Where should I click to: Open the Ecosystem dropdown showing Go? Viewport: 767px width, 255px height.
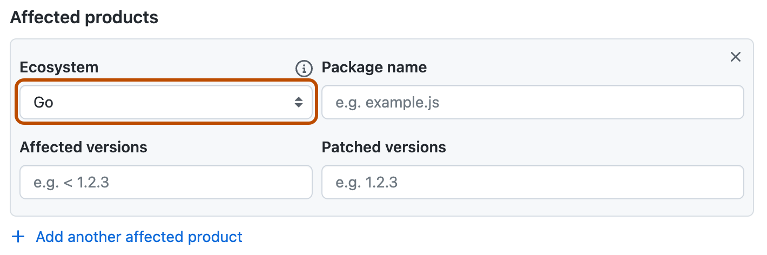166,102
